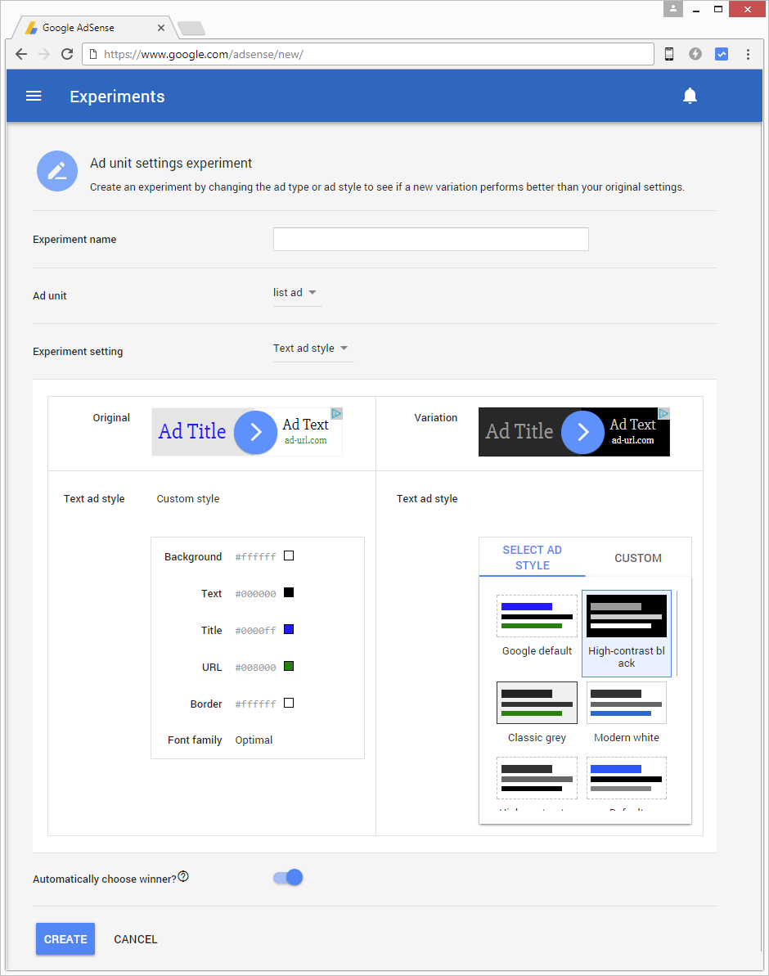Open the notifications bell

[x=690, y=96]
